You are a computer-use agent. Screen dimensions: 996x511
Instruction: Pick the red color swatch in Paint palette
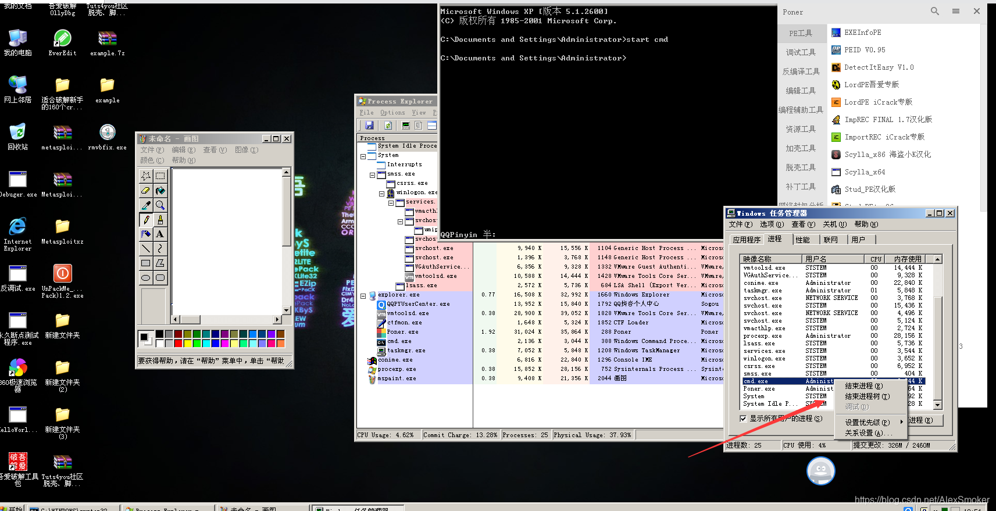[179, 343]
